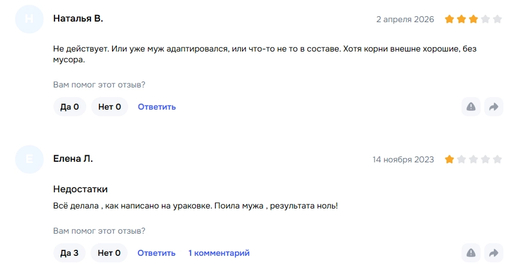Click "Ответить" under Елена's review
The image size is (513, 272).
coord(156,253)
